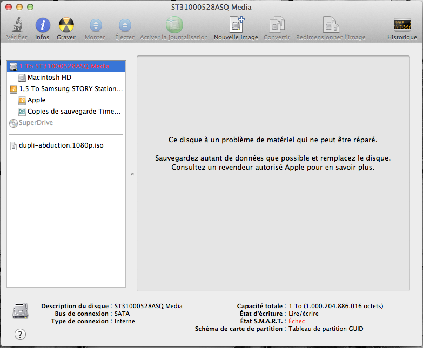Click the Vérifier microscope icon
Viewport: 423px width, 348px height.
17,25
